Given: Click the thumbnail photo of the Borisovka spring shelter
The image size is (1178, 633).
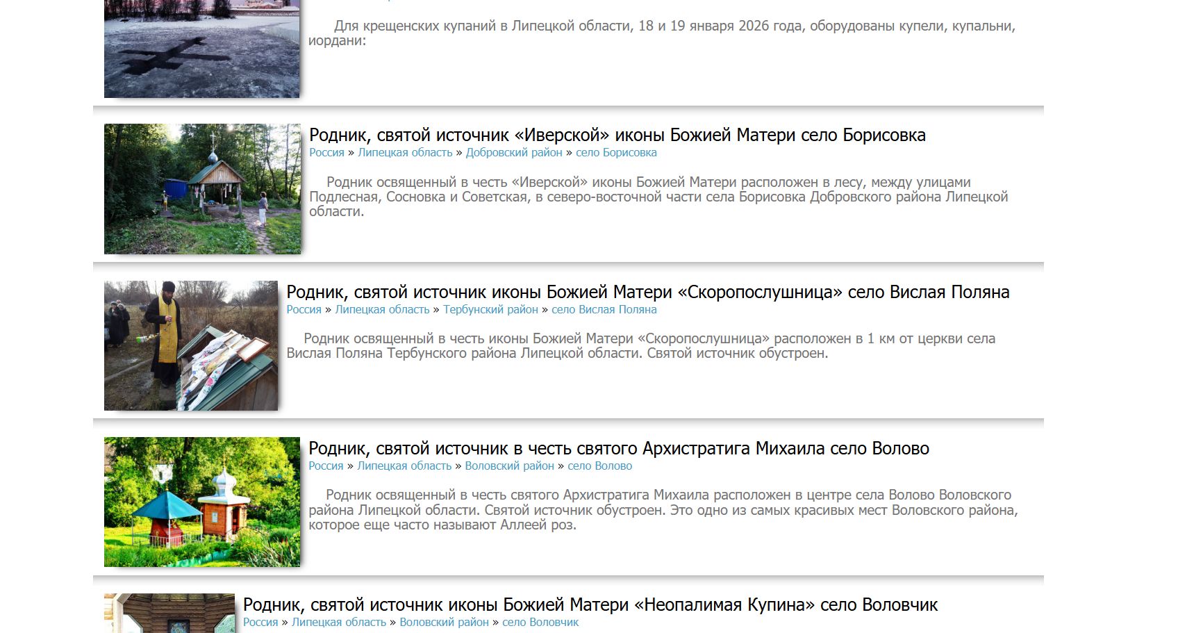Looking at the screenshot, I should click(x=201, y=189).
